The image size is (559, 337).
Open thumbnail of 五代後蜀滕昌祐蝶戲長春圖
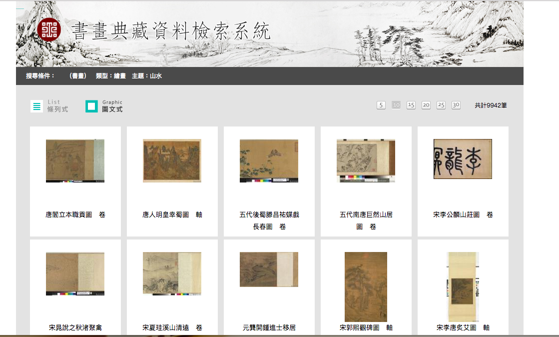[269, 160]
